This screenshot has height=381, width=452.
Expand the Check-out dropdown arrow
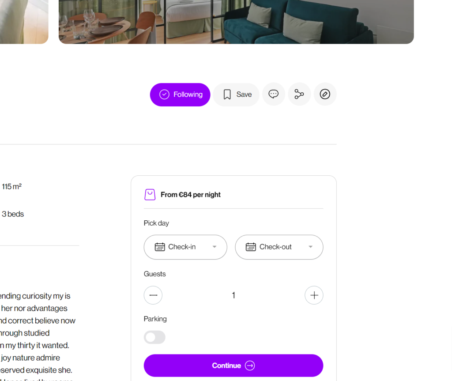click(x=311, y=247)
